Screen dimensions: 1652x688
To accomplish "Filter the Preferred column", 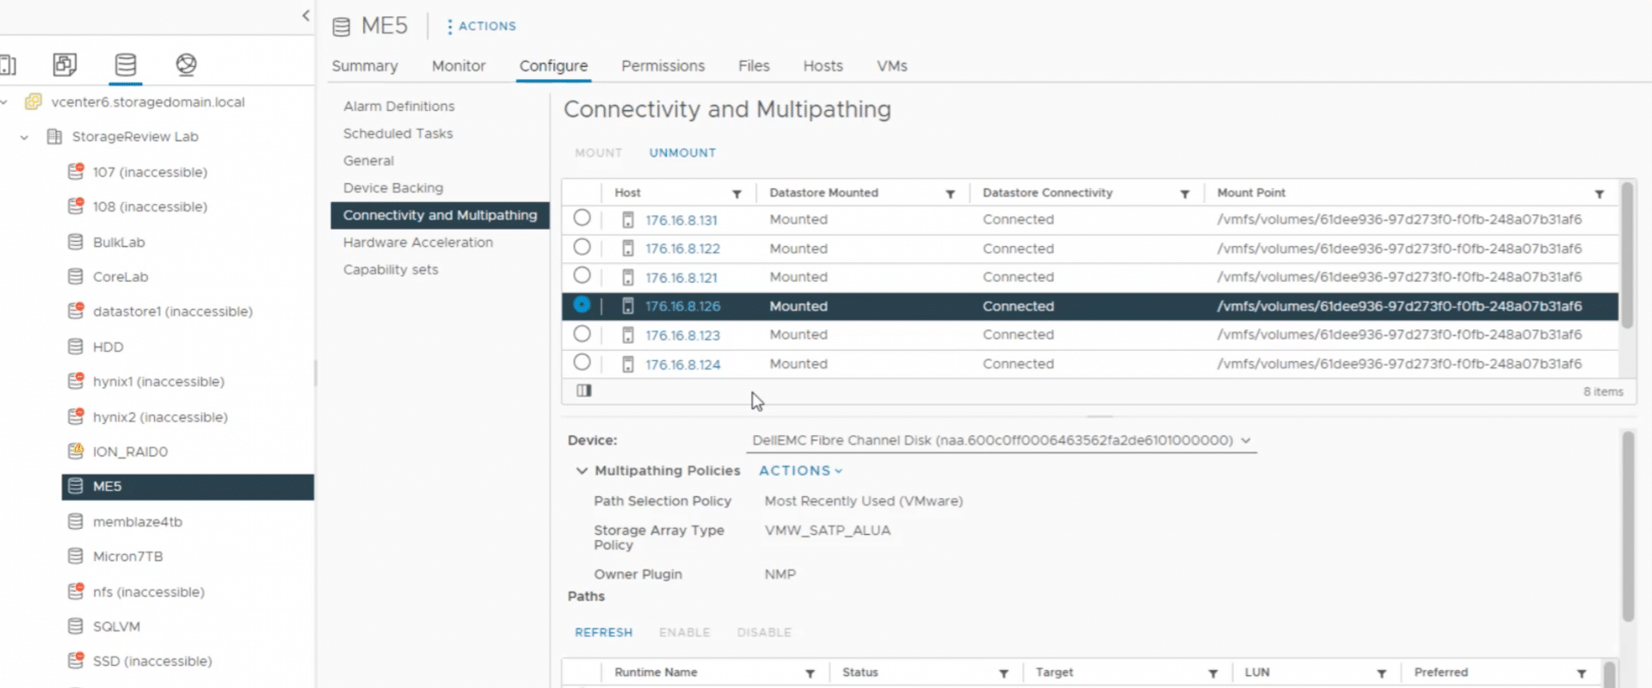I will click(1581, 673).
